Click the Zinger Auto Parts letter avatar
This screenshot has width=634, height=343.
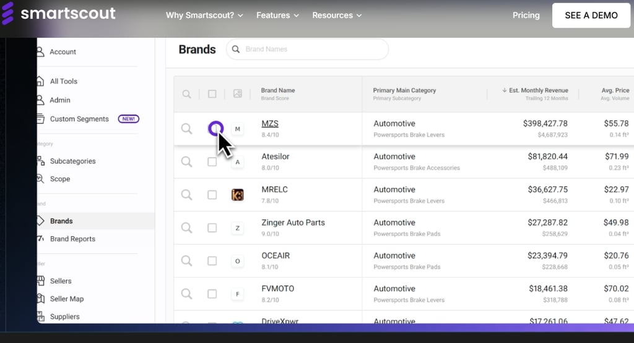[x=237, y=228]
